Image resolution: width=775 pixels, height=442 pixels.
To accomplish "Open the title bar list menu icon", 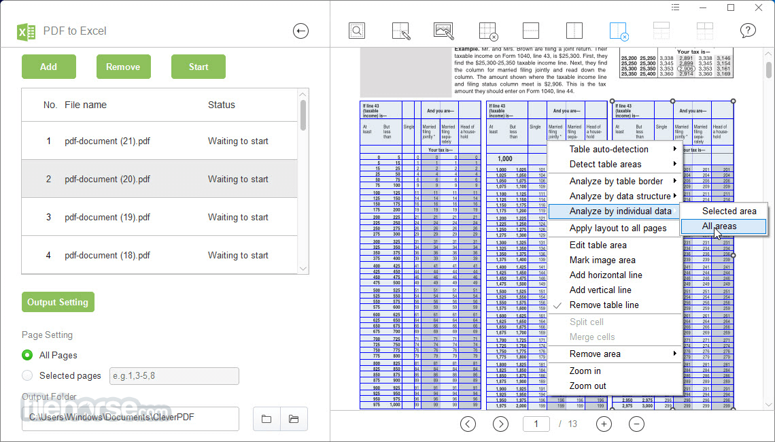I will 675,7.
